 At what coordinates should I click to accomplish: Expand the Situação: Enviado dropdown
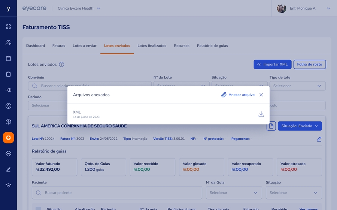(300, 126)
